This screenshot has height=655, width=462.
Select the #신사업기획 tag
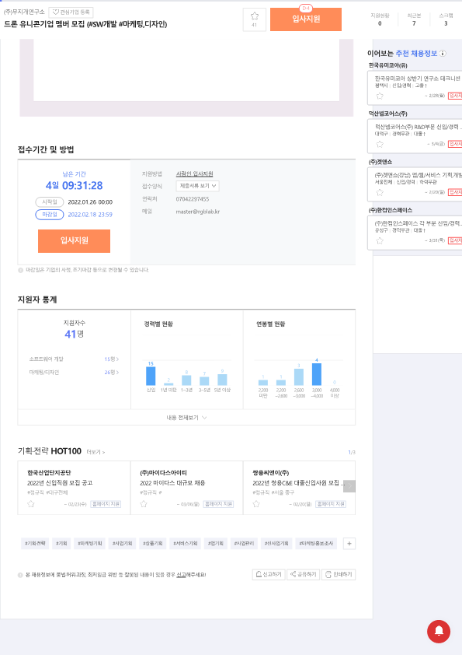point(276,544)
